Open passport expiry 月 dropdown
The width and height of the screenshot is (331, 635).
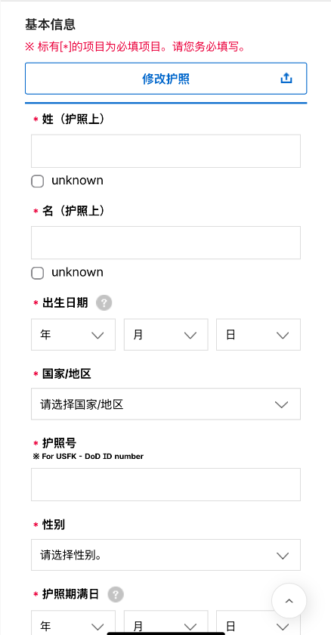[166, 623]
